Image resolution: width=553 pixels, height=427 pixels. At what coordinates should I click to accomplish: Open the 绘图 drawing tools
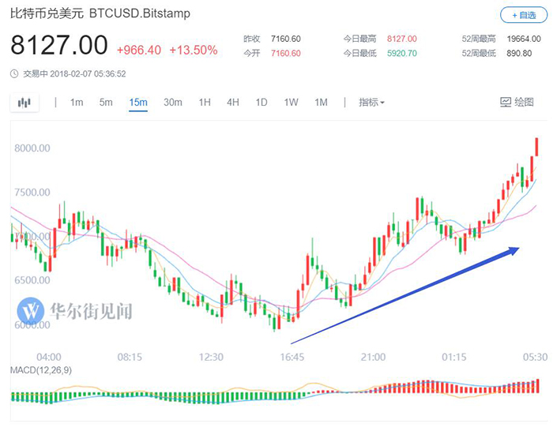pos(517,103)
